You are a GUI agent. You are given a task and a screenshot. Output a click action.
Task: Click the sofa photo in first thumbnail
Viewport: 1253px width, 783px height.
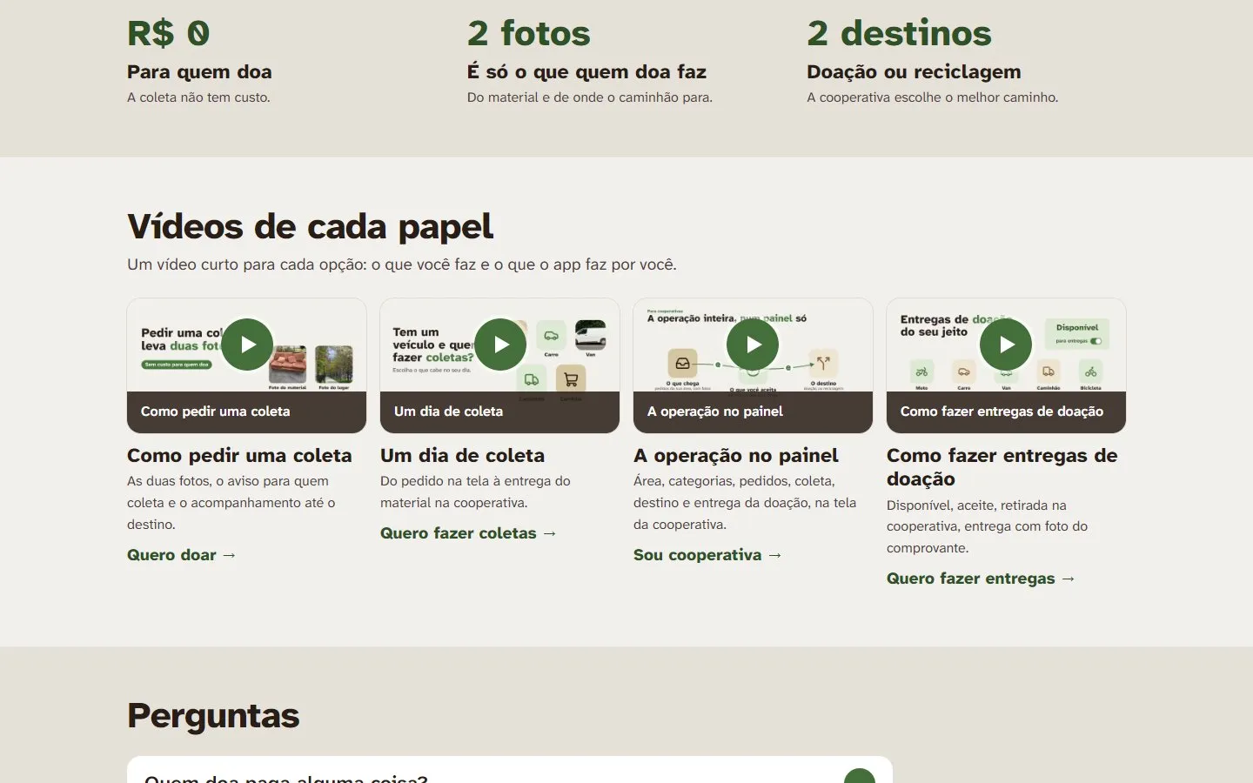tap(288, 365)
